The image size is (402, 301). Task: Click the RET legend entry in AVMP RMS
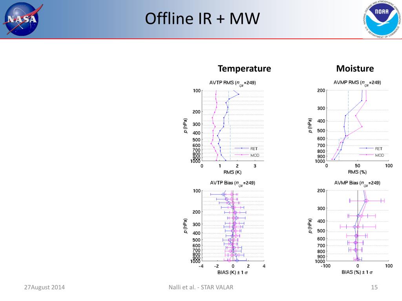(x=371, y=149)
